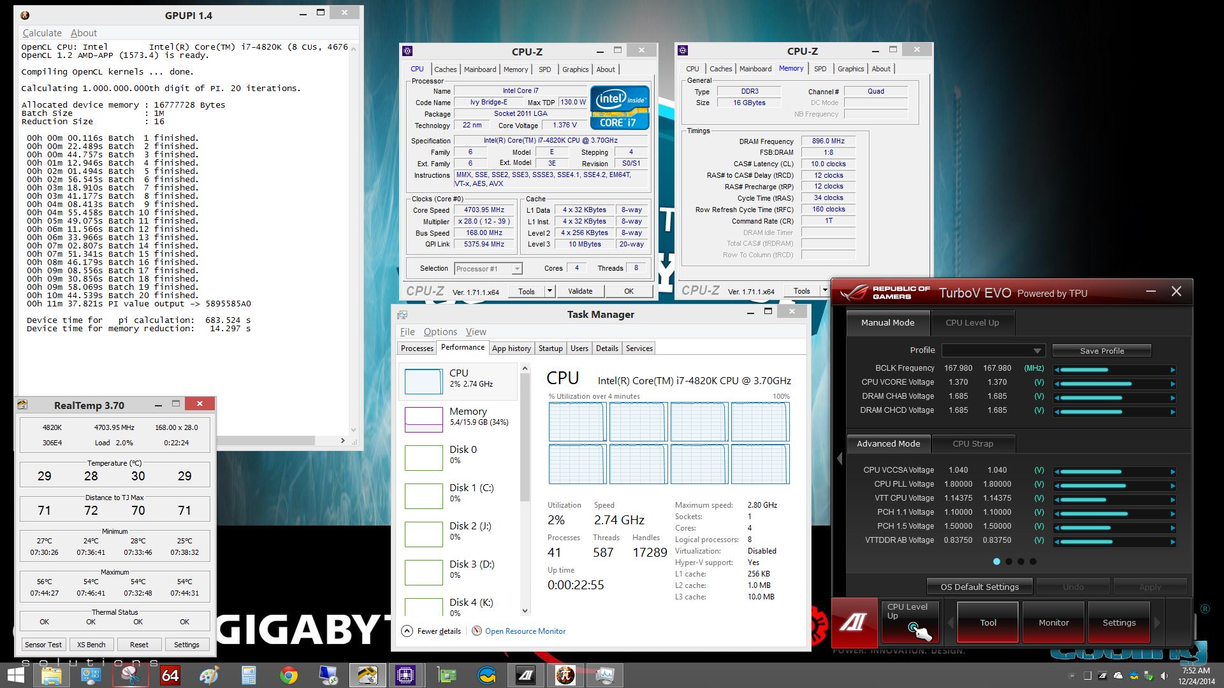Click Save Profile button in TurboV EVO
The image size is (1224, 688).
pyautogui.click(x=1102, y=350)
